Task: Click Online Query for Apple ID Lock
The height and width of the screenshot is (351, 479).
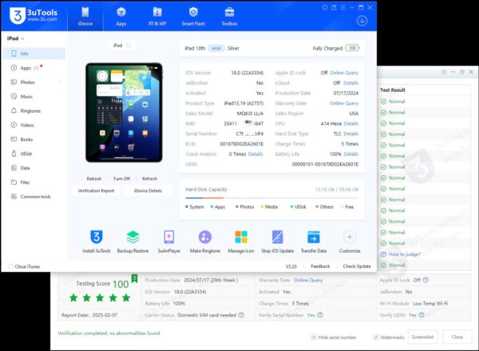Action: coord(344,73)
